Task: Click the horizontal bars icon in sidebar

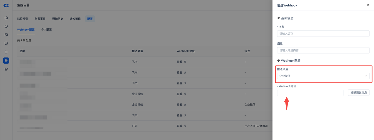Action: (6, 52)
